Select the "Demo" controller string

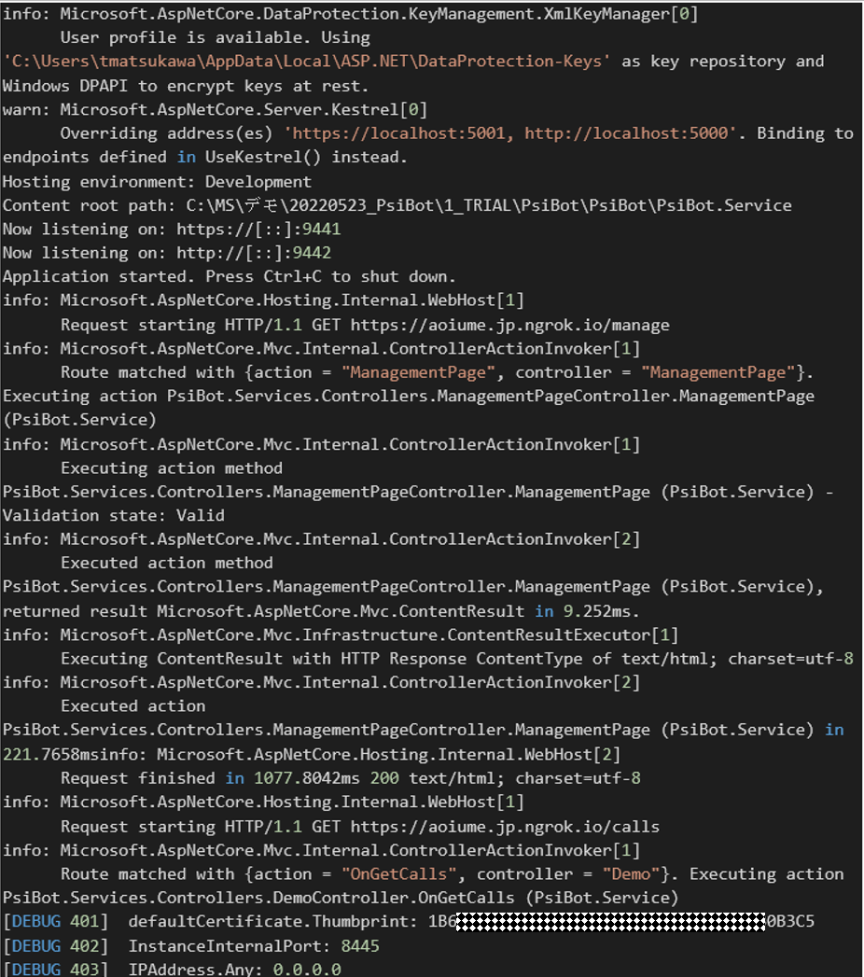pos(631,874)
